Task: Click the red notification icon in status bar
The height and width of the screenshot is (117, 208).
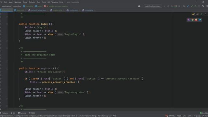Action: pos(166,116)
